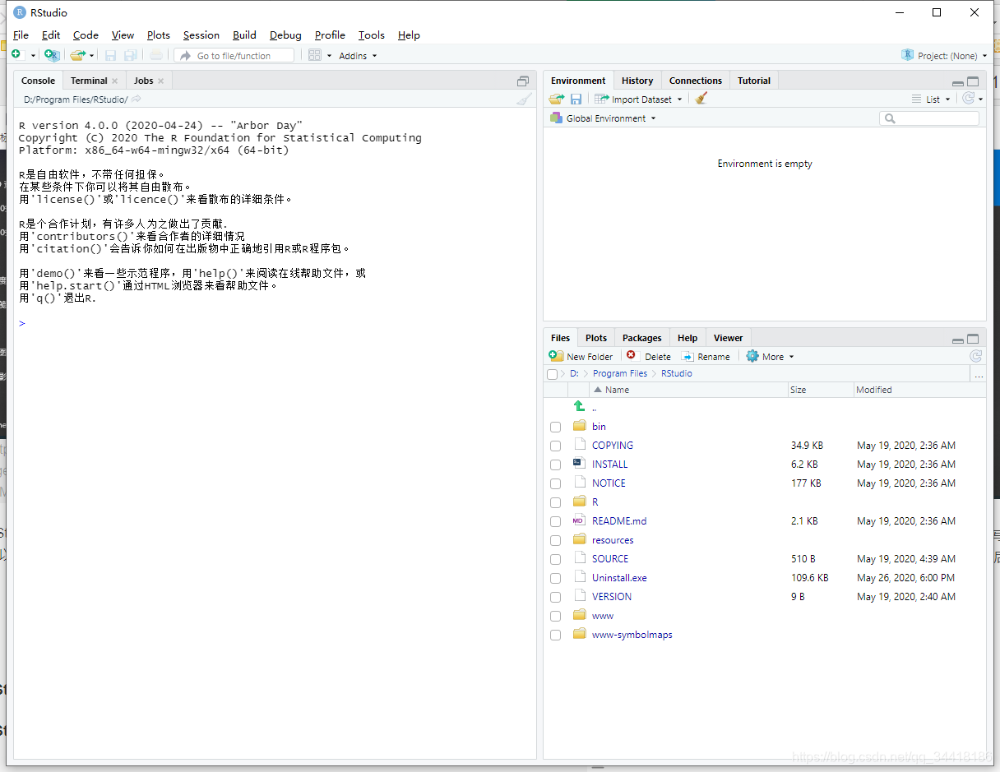
Task: Click the ellipsis go-to-directory button in Files pane
Action: click(x=979, y=374)
